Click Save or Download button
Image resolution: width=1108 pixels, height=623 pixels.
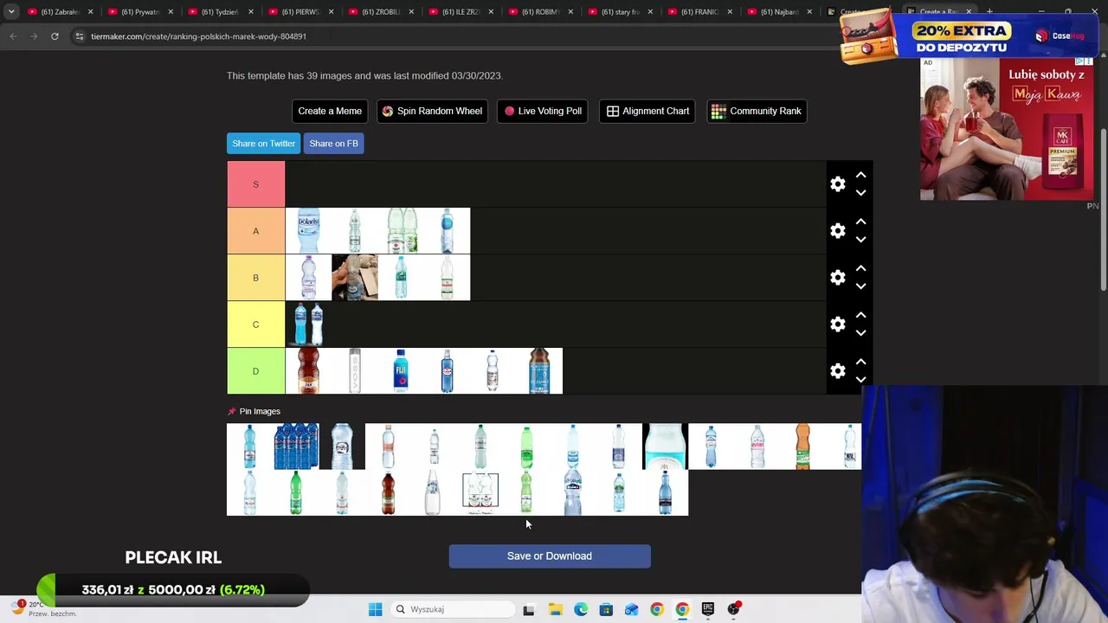[550, 556]
